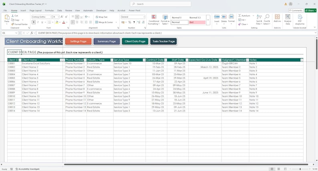Apply the red font color icon

pyautogui.click(x=64, y=22)
